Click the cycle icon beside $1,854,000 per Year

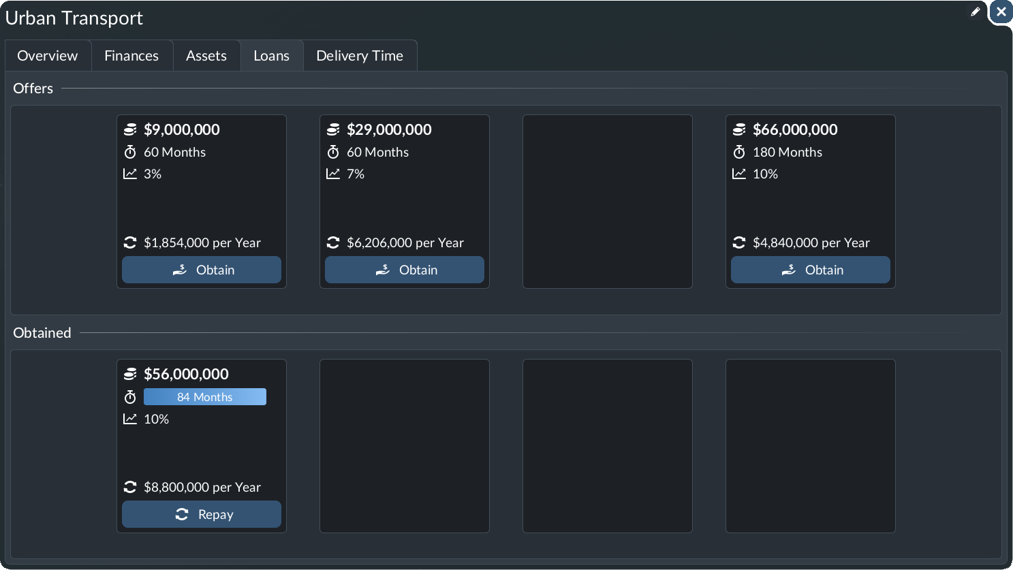coord(130,242)
